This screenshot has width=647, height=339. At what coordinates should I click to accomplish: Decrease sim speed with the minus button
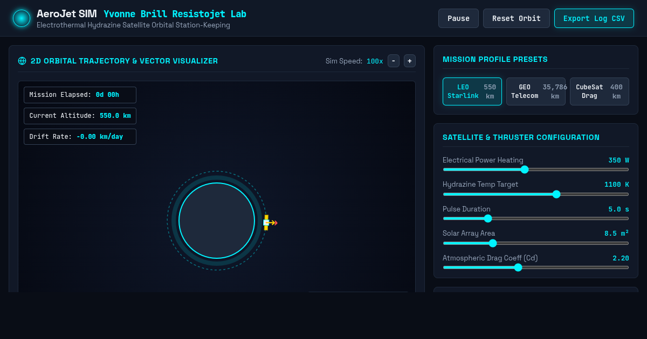pyautogui.click(x=394, y=61)
